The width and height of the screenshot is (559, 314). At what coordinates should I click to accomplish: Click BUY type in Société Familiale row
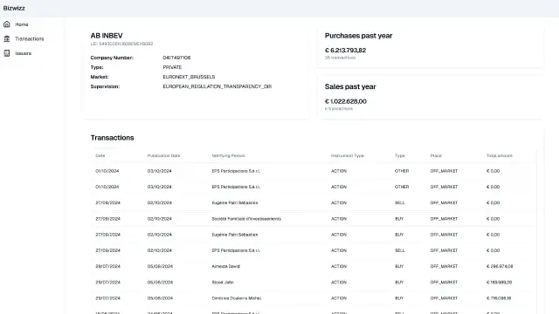pyautogui.click(x=399, y=219)
